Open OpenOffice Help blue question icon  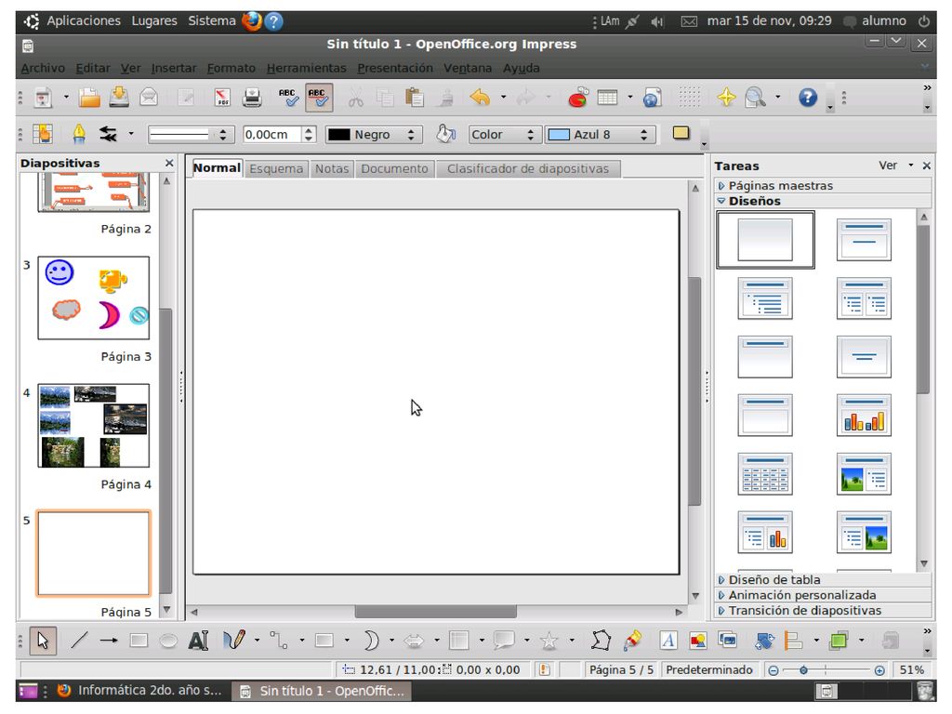[808, 97]
